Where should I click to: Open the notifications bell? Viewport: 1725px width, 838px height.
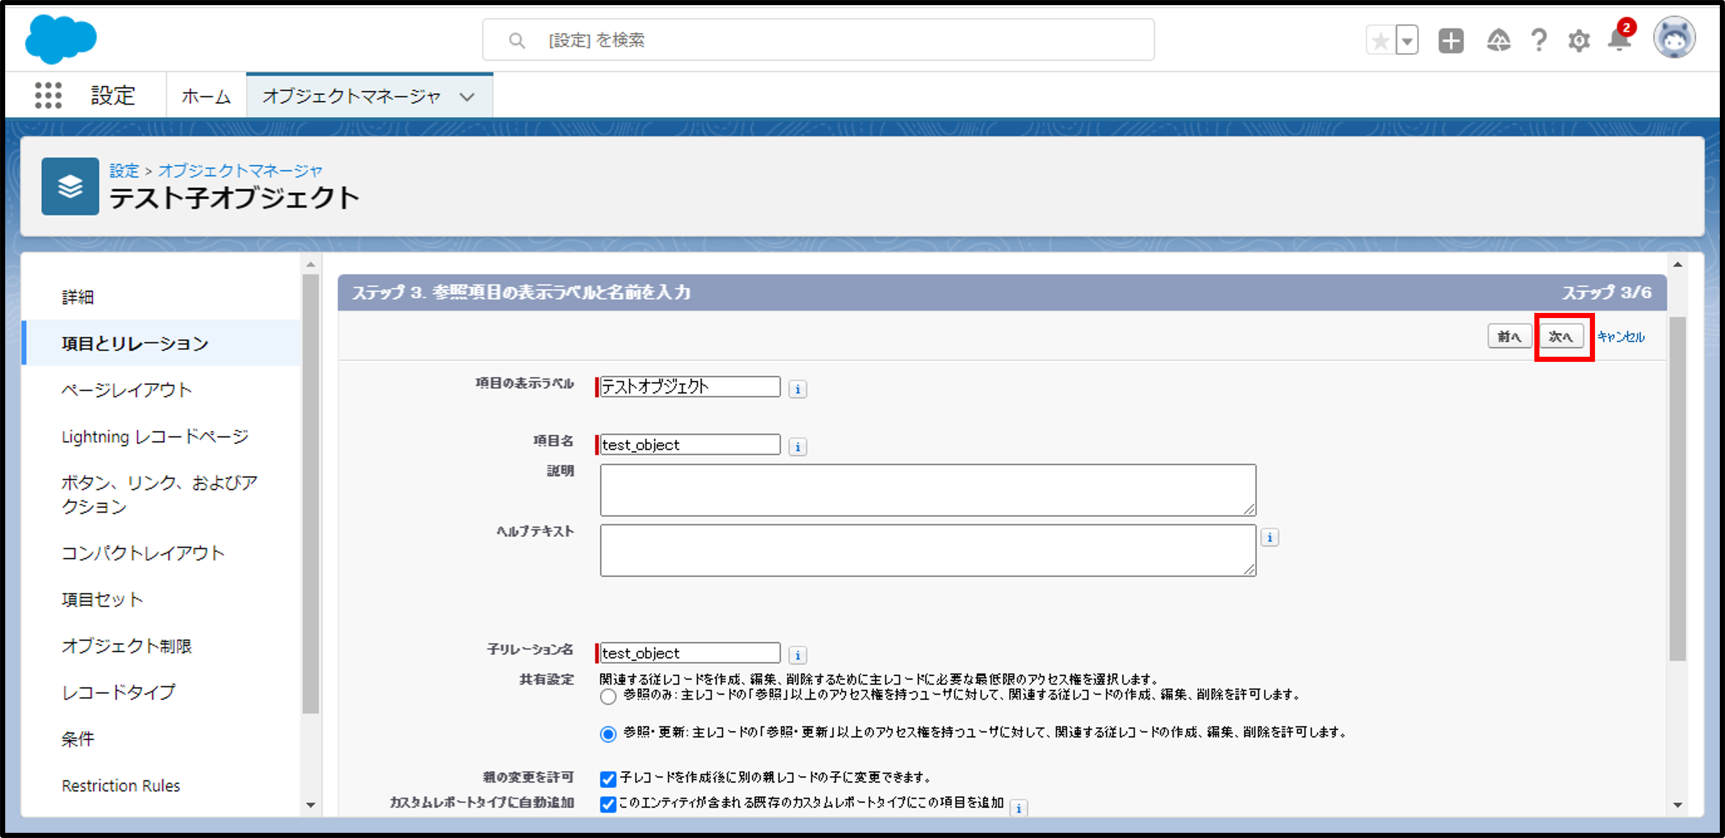point(1618,39)
